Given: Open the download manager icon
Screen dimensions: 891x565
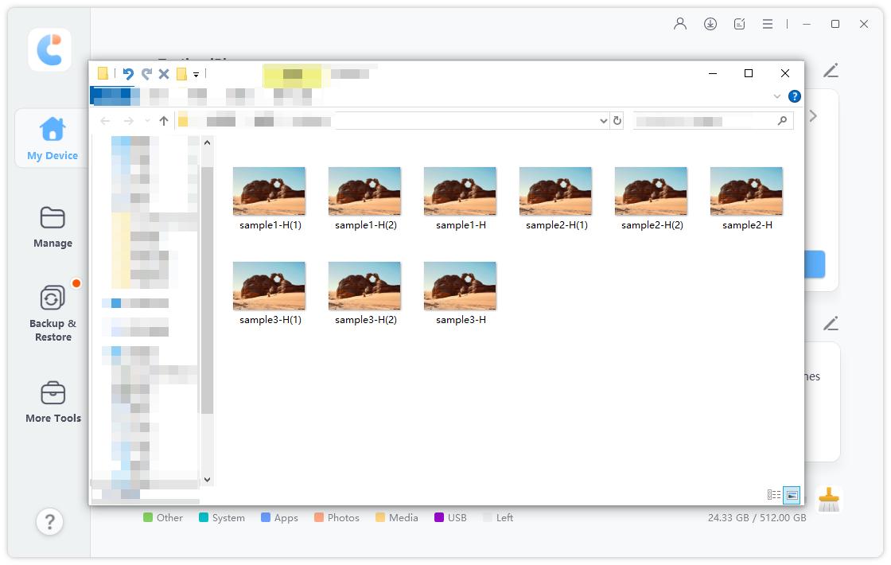Looking at the screenshot, I should tap(710, 24).
